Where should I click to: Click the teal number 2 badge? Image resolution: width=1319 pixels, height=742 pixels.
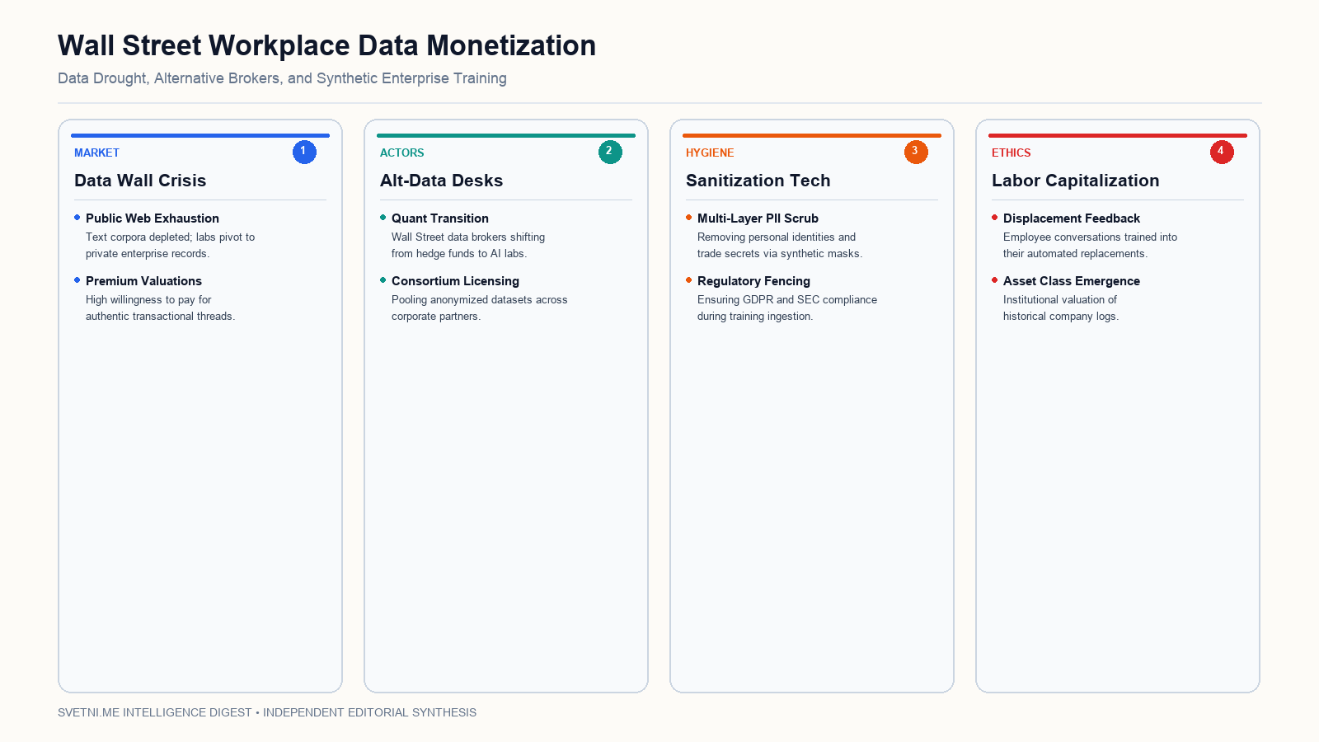610,152
